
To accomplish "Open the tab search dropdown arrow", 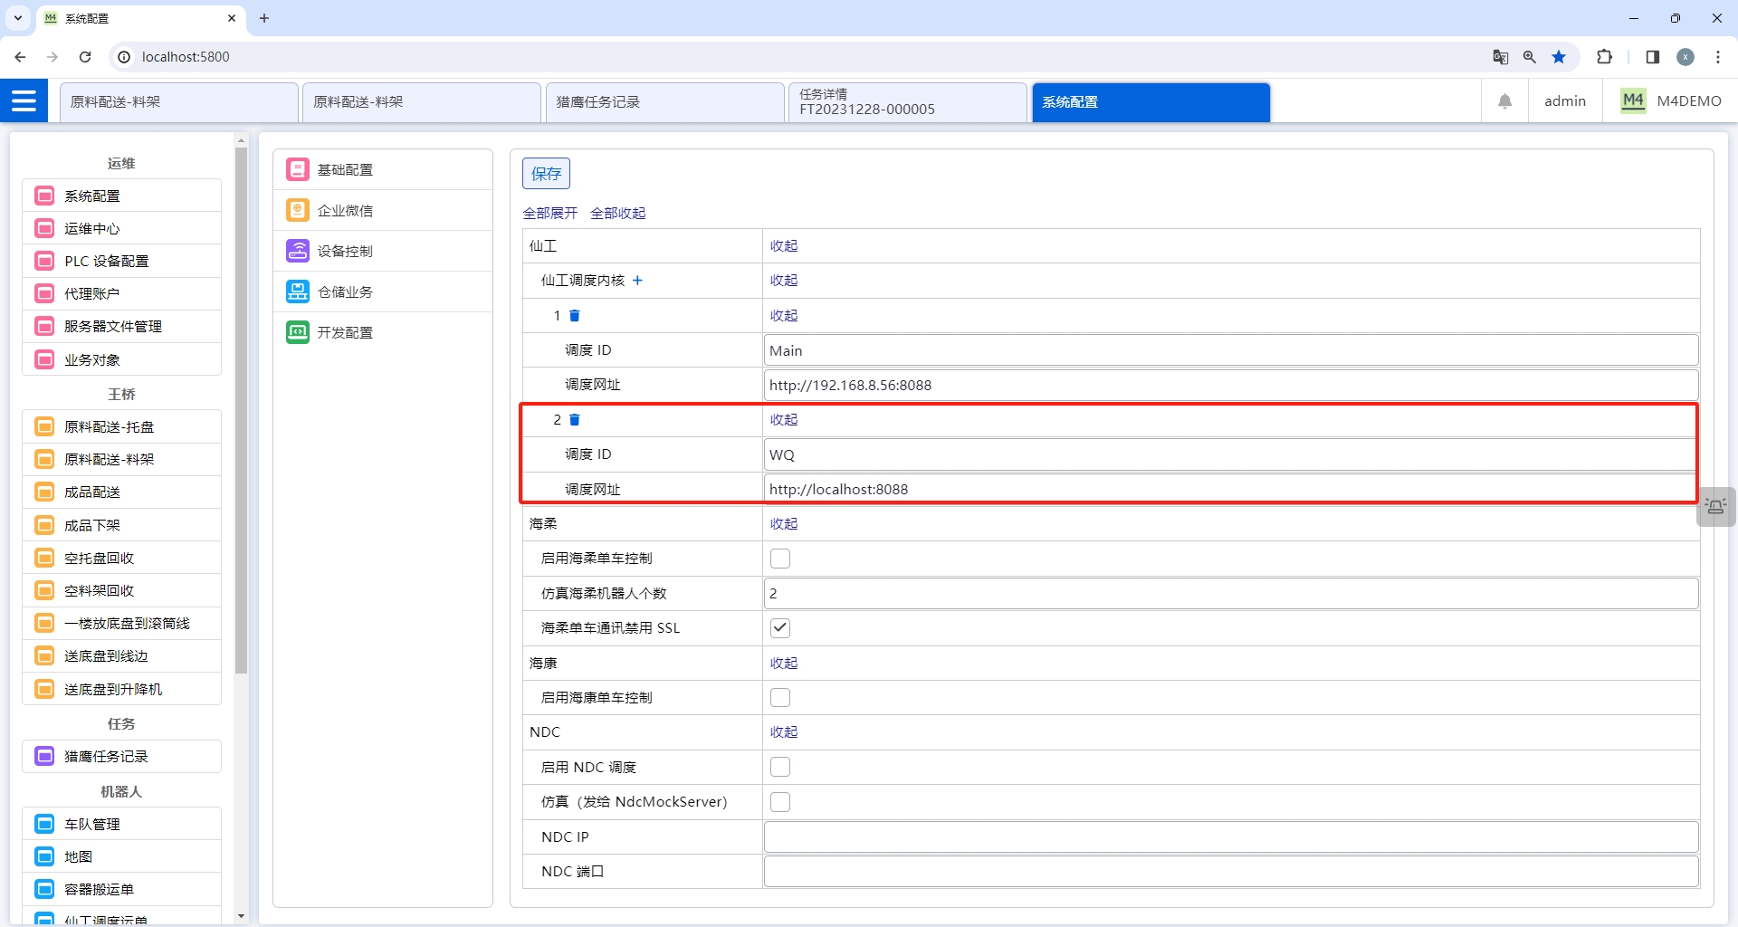I will [18, 18].
